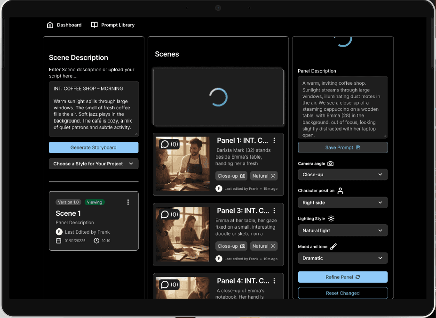Click the camera icon beside Camera angle

(330, 163)
